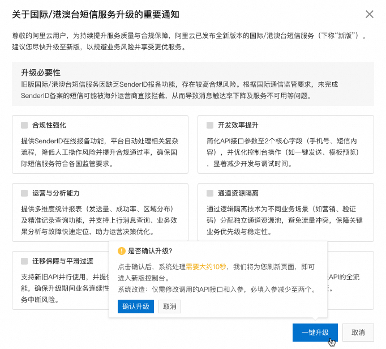The image size is (386, 349).
Task: Click the description under 开发效率提升
Action: 283,152
